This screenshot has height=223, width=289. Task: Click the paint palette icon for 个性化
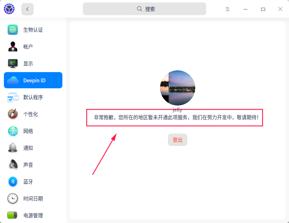coord(13,114)
